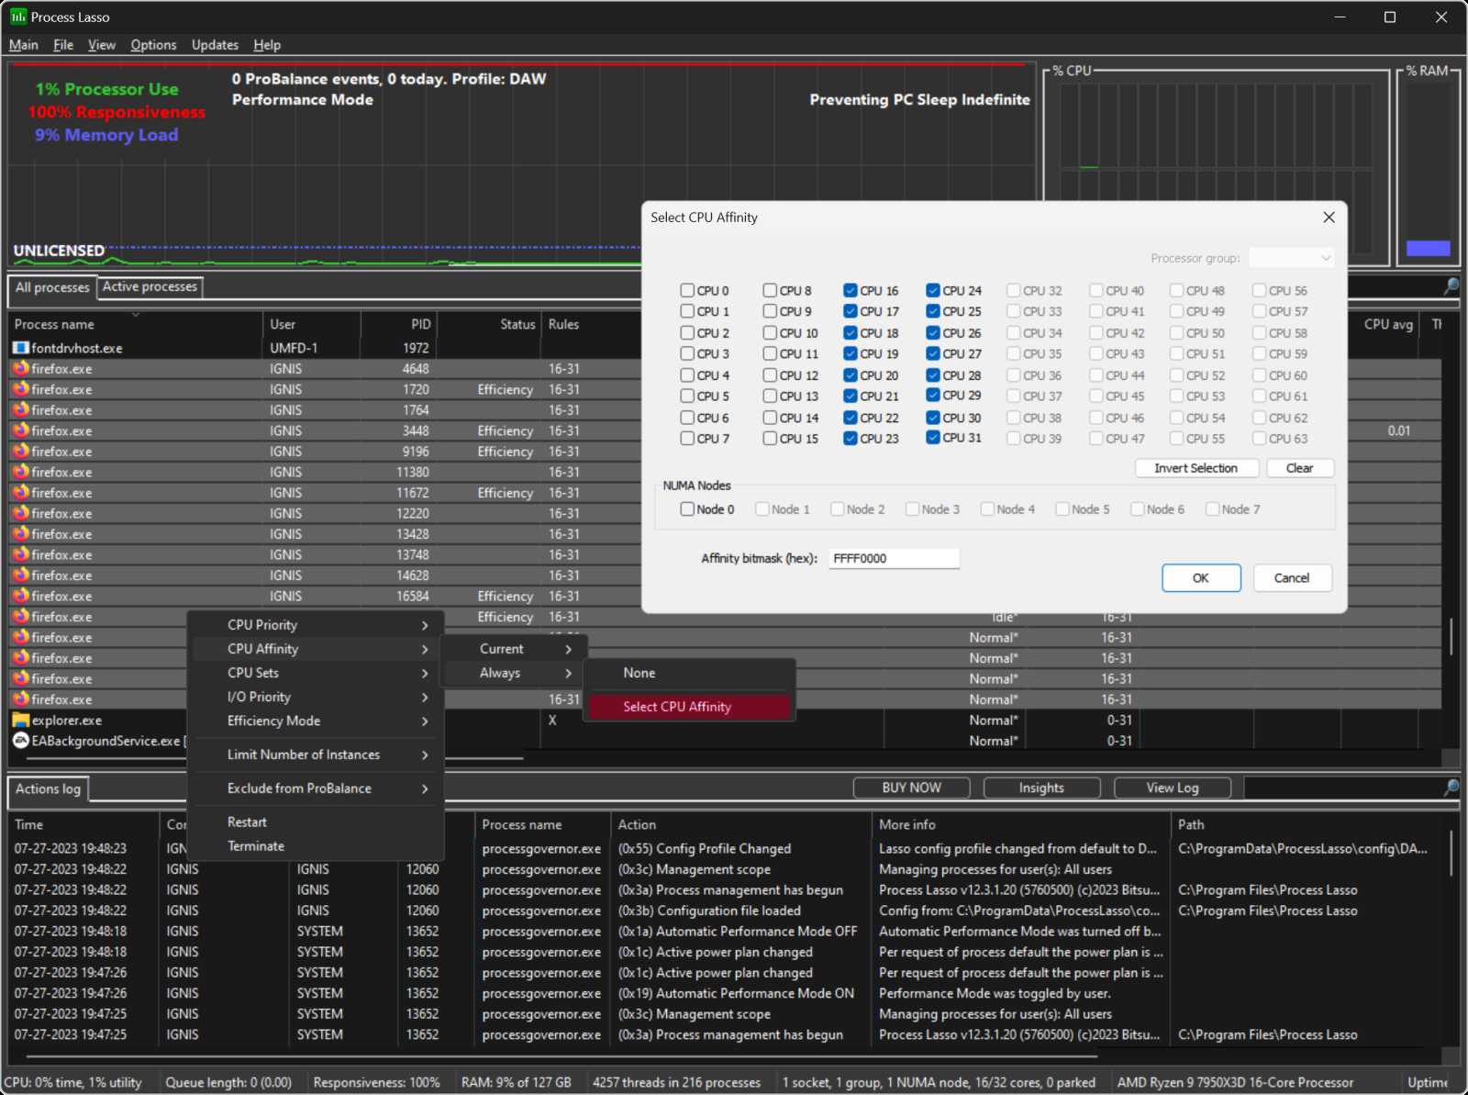
Task: Close the Select CPU Affinity dialog
Action: click(x=1329, y=218)
